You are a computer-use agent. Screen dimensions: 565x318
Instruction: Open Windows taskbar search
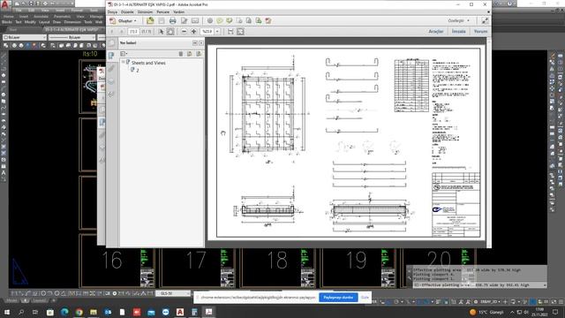point(21,312)
